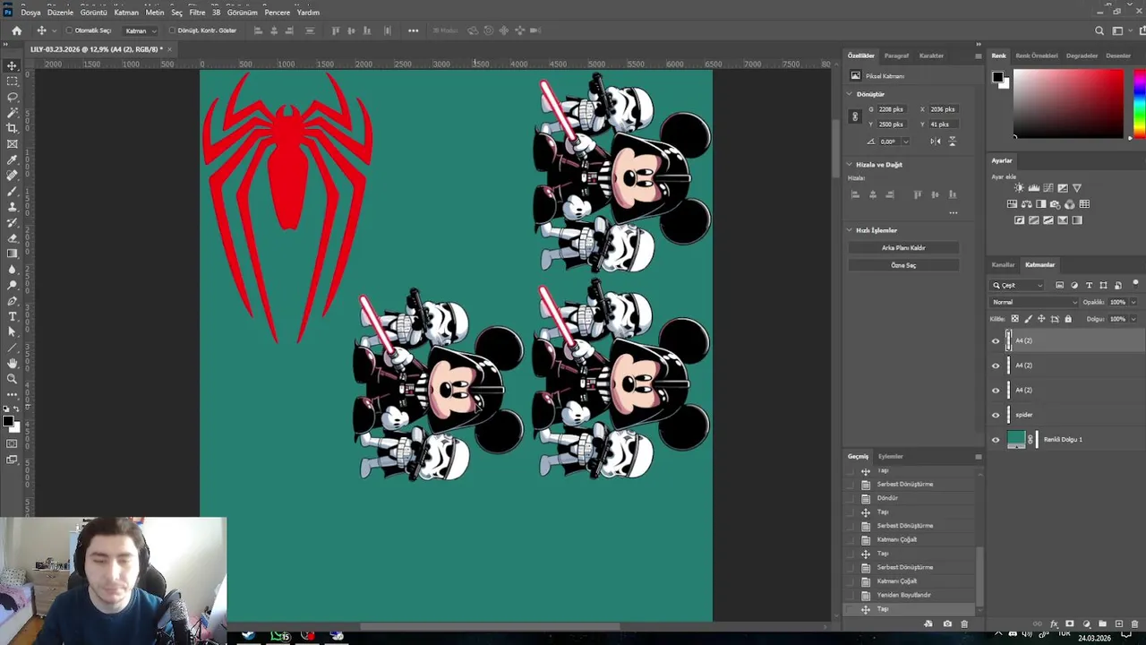1146x645 pixels.
Task: Click the width (G) 2208 pks field
Action: [x=891, y=109]
